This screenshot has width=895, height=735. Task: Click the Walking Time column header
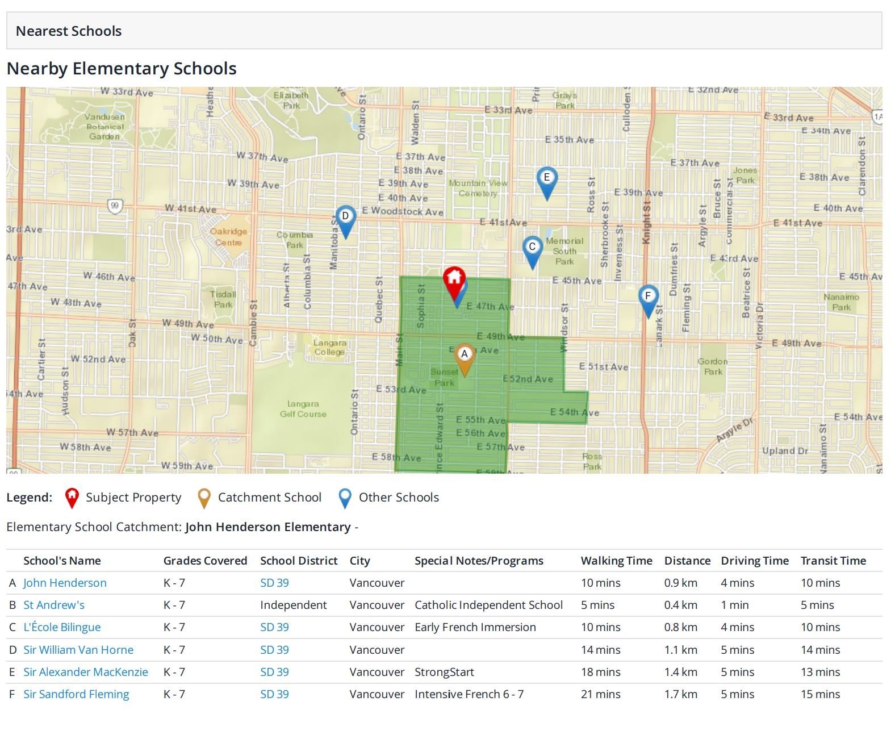tap(616, 561)
